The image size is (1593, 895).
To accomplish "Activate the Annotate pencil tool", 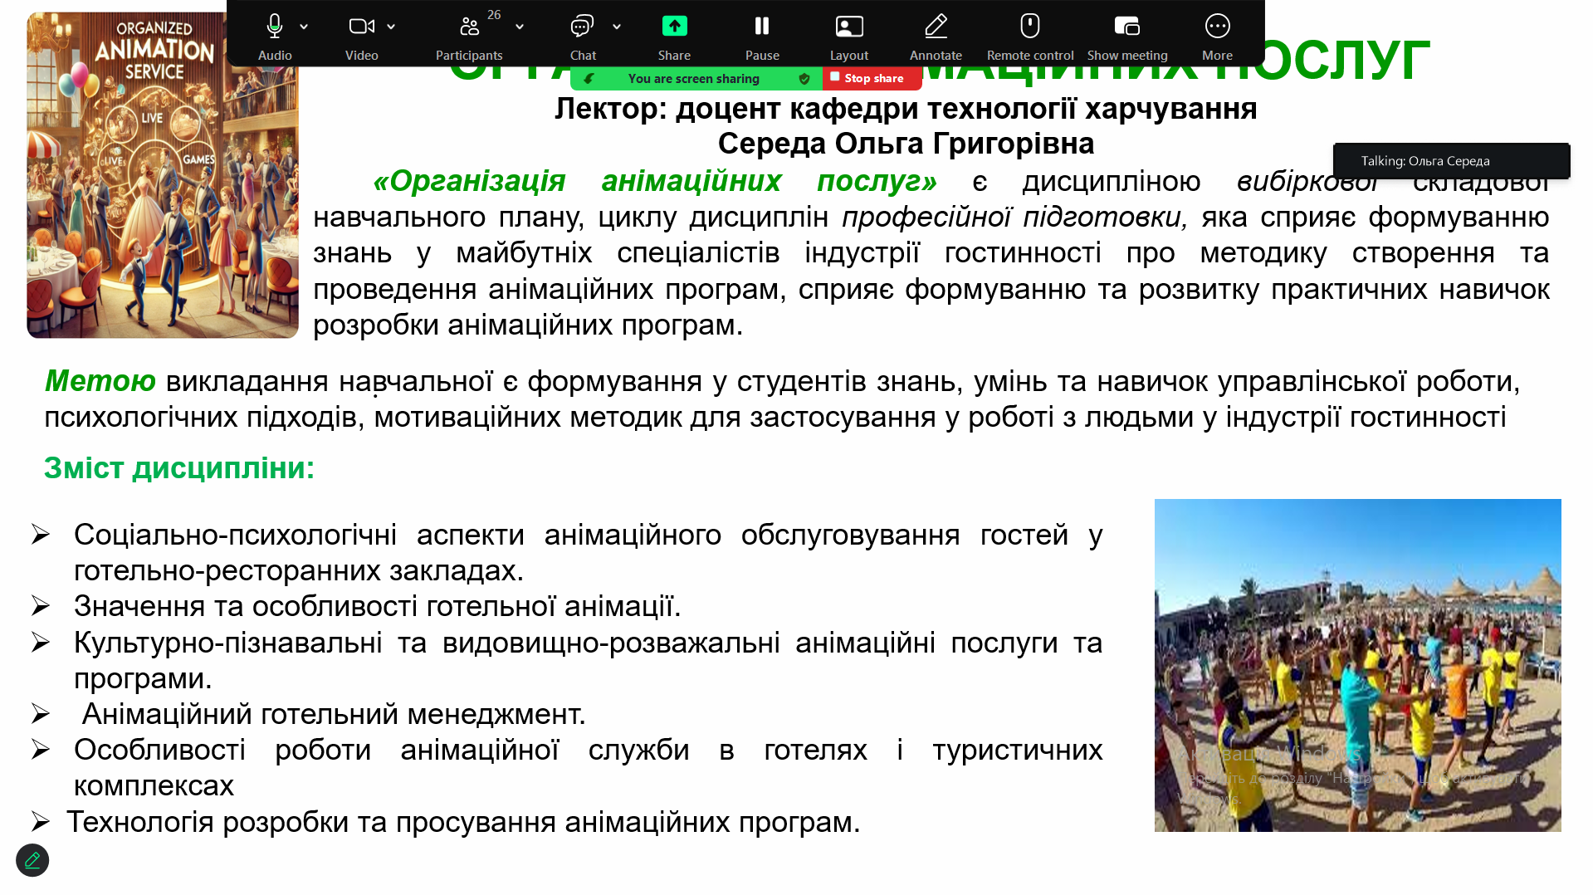I will (936, 27).
